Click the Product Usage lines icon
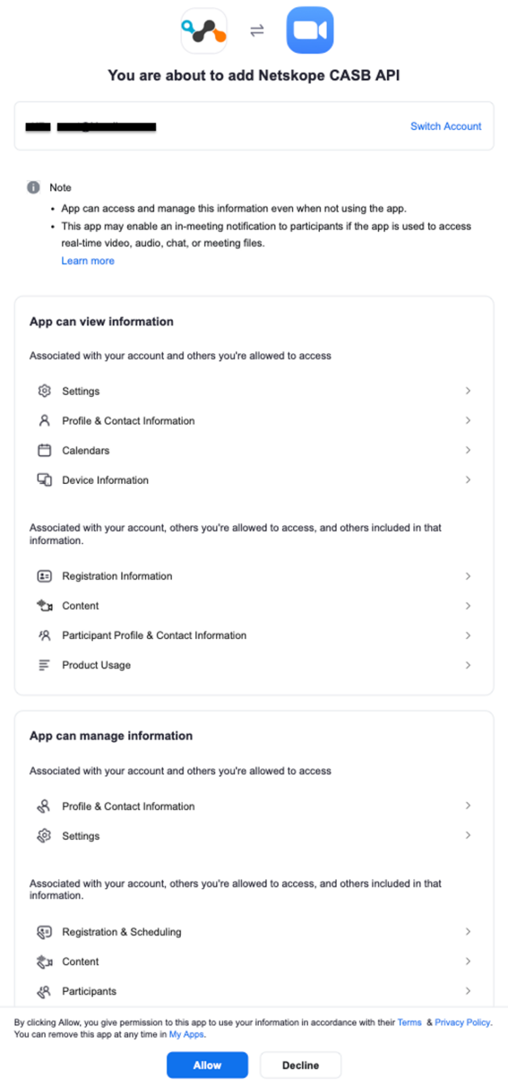Screen dimensions: 508x1087 coord(44,665)
